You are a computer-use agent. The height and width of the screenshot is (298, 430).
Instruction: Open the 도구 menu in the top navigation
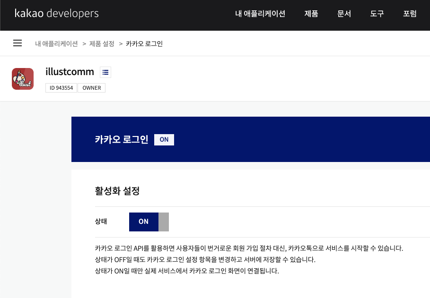(377, 14)
